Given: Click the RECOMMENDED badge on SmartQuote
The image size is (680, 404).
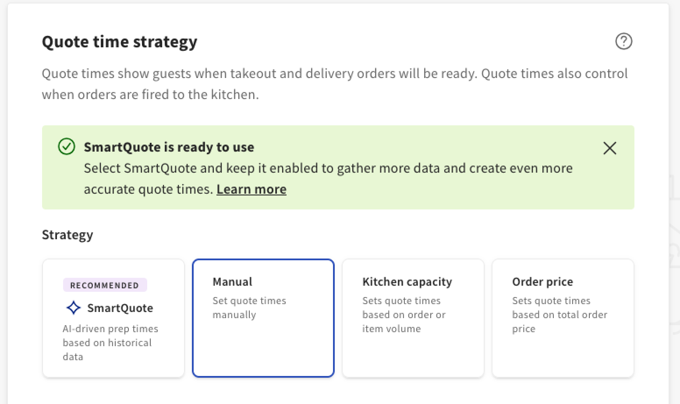Looking at the screenshot, I should coord(105,285).
